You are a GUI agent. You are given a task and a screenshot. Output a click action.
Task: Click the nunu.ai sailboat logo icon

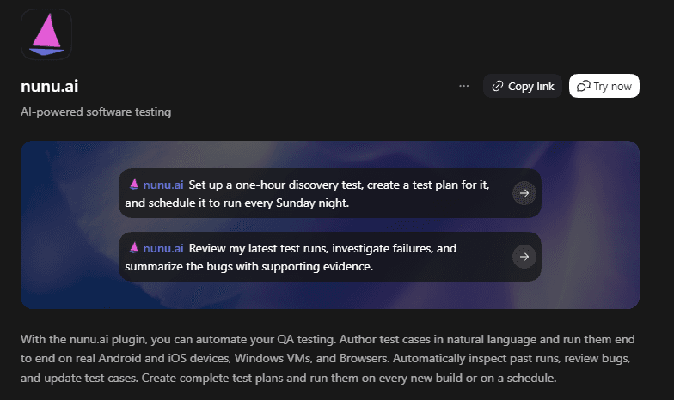tap(46, 34)
